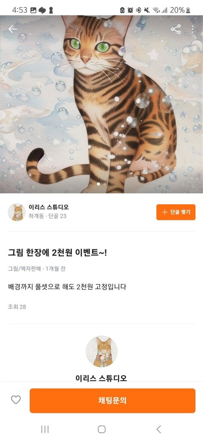Go back using the top-left arrow

(13, 29)
